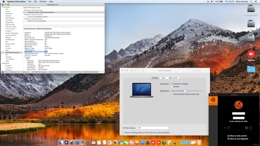Open iTunes from the Dock

point(131,142)
